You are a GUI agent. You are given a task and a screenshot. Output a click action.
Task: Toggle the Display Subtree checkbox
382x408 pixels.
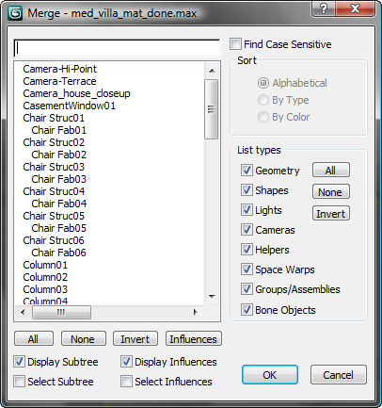coord(19,362)
